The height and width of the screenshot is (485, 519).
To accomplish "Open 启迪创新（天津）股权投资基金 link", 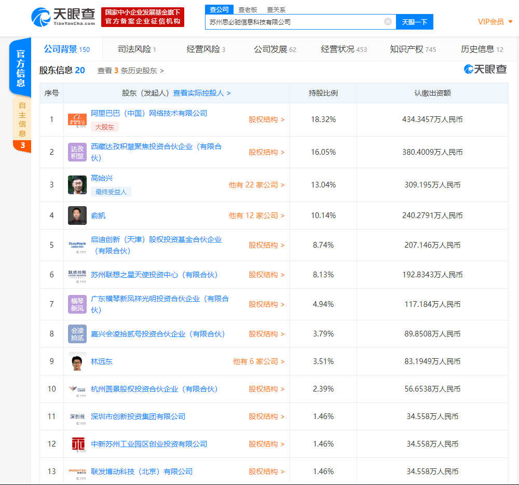I will pyautogui.click(x=156, y=245).
